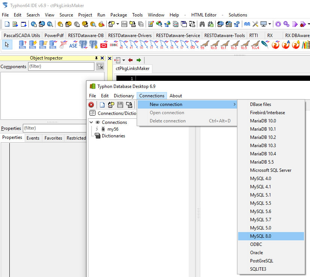
Task: Choose MariaDB 10.4 connection type
Action: [271, 153]
